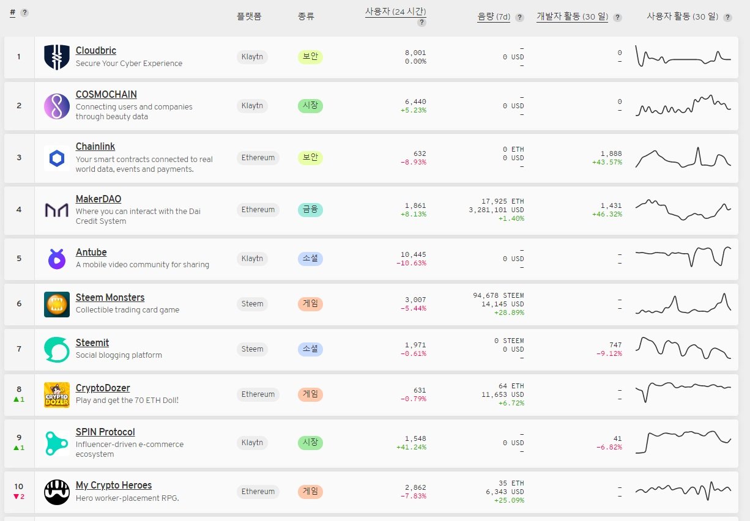
Task: Select 게임 tag in Steem Monsters row
Action: 310,304
